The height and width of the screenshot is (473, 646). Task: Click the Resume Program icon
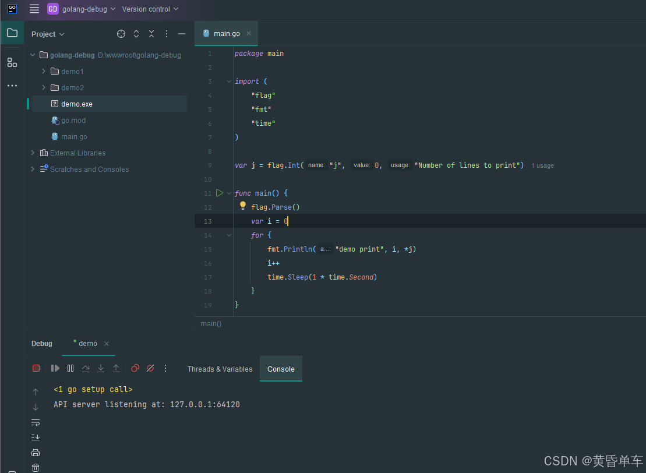click(55, 368)
